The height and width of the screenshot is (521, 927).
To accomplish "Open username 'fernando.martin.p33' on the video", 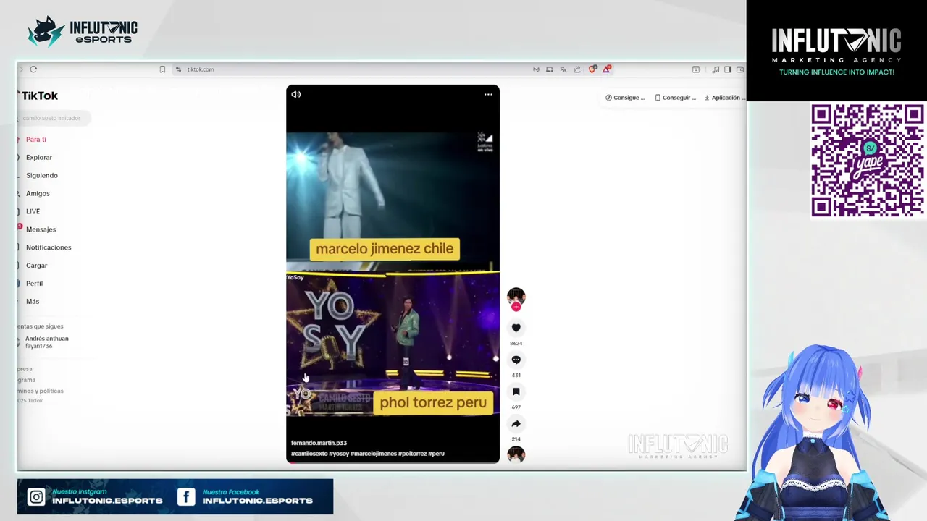I will [x=319, y=443].
